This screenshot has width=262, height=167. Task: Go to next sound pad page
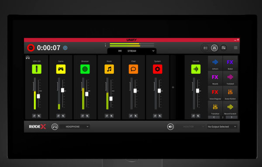pyautogui.click(x=231, y=117)
